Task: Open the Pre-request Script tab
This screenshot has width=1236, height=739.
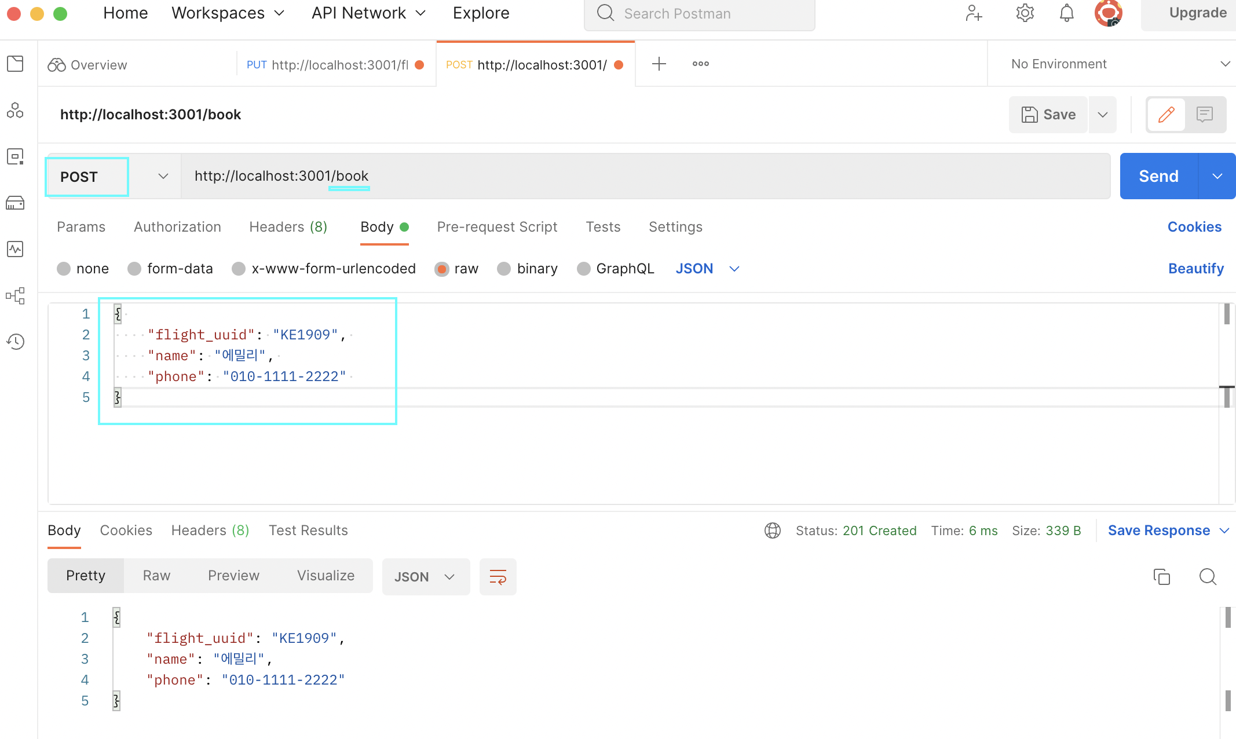Action: coord(497,227)
